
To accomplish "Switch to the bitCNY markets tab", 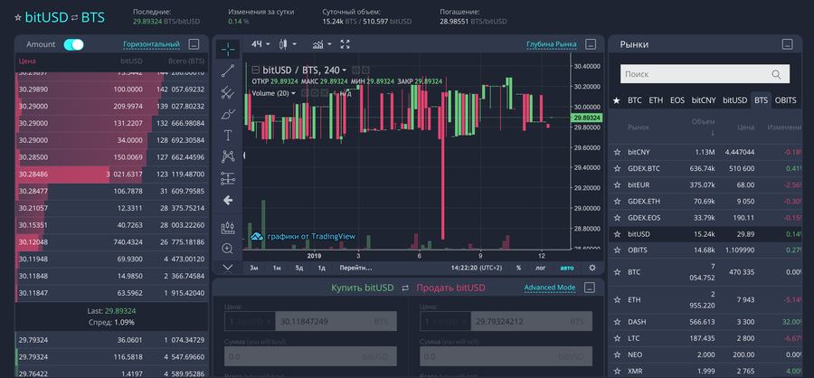I will click(x=703, y=100).
